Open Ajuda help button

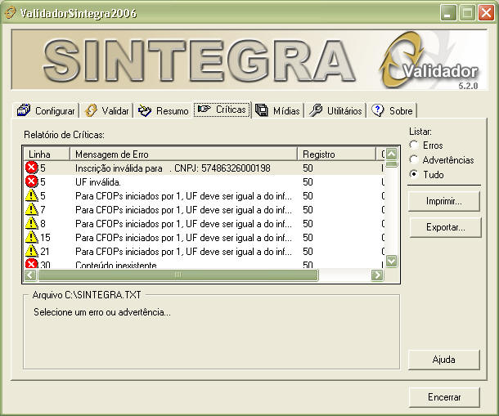[444, 360]
